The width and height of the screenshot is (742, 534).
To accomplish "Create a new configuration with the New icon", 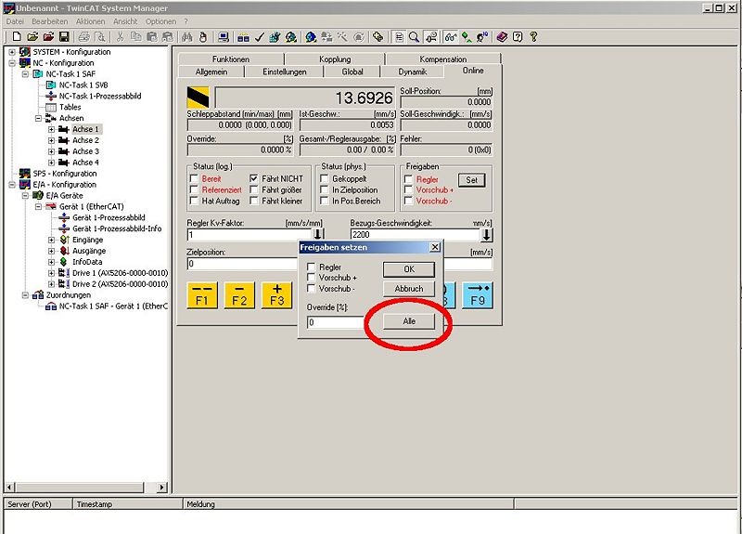I will coord(17,36).
